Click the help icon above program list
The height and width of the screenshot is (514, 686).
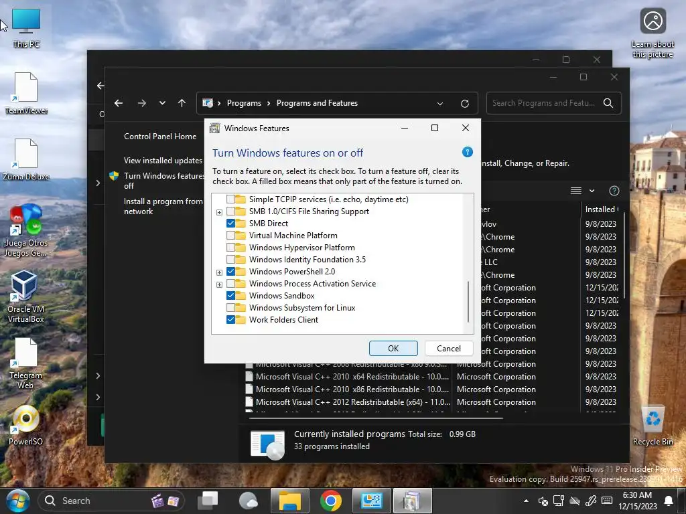pos(614,191)
